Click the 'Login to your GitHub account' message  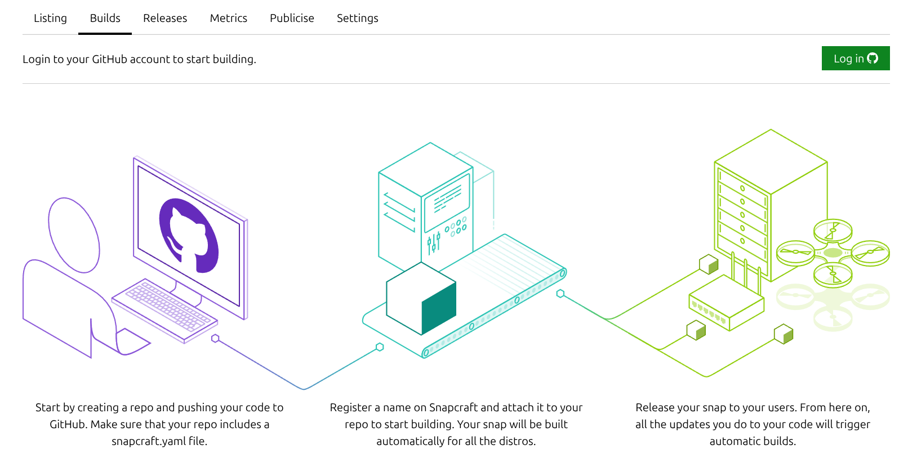[139, 59]
